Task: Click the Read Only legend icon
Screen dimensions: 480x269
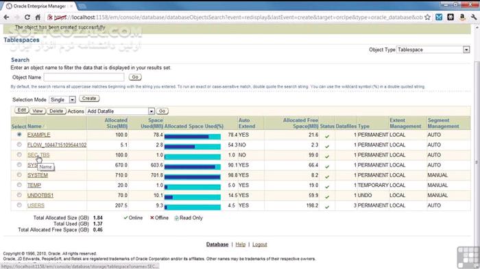Action: pyautogui.click(x=177, y=218)
